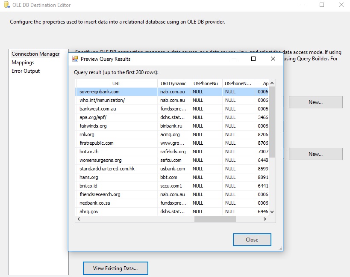350x277 pixels.
Task: Click the binbank.ru URLDynamic cell
Action: [174, 126]
